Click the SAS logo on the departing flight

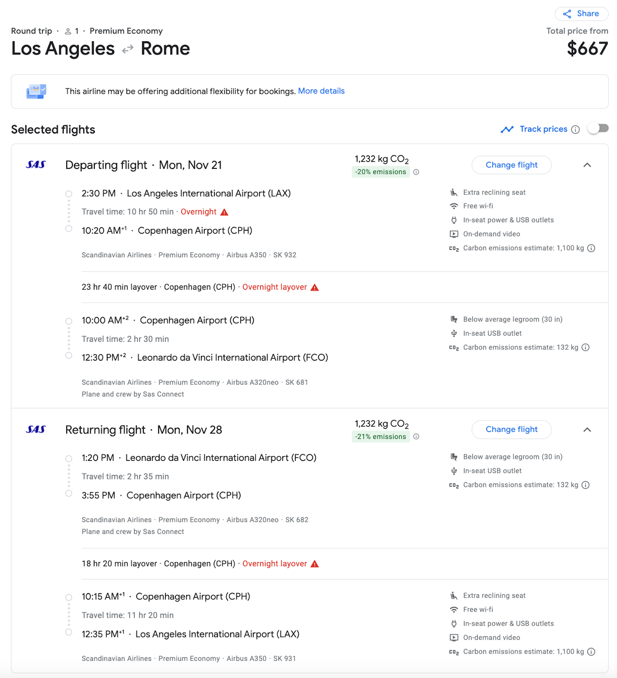[x=36, y=165]
